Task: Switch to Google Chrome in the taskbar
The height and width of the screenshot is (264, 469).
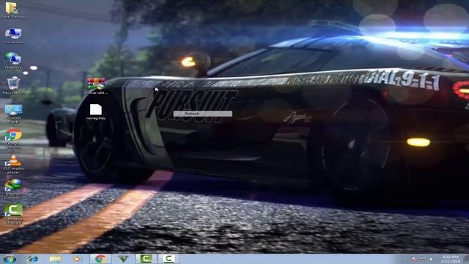Action: coord(100,259)
